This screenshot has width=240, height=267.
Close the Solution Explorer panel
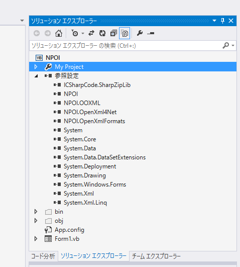[x=231, y=21]
